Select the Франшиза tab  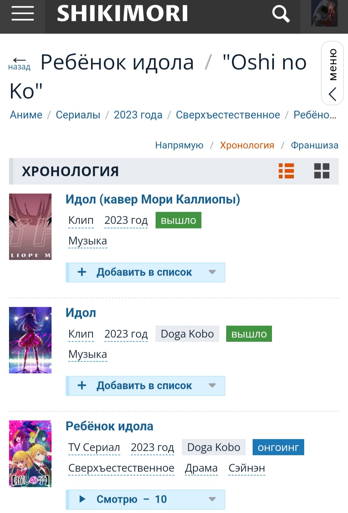tap(314, 145)
